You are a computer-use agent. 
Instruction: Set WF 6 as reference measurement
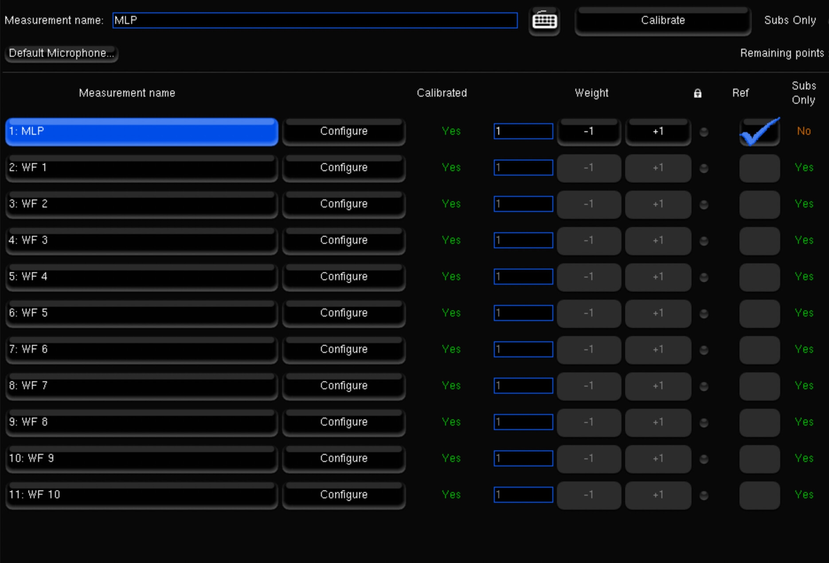pos(759,350)
